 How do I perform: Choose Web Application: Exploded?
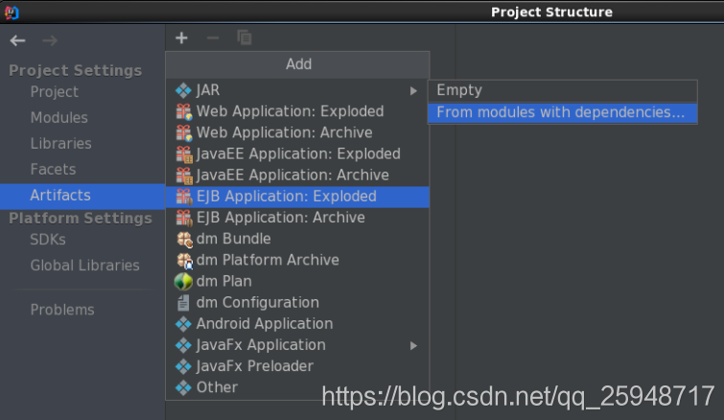(x=297, y=111)
